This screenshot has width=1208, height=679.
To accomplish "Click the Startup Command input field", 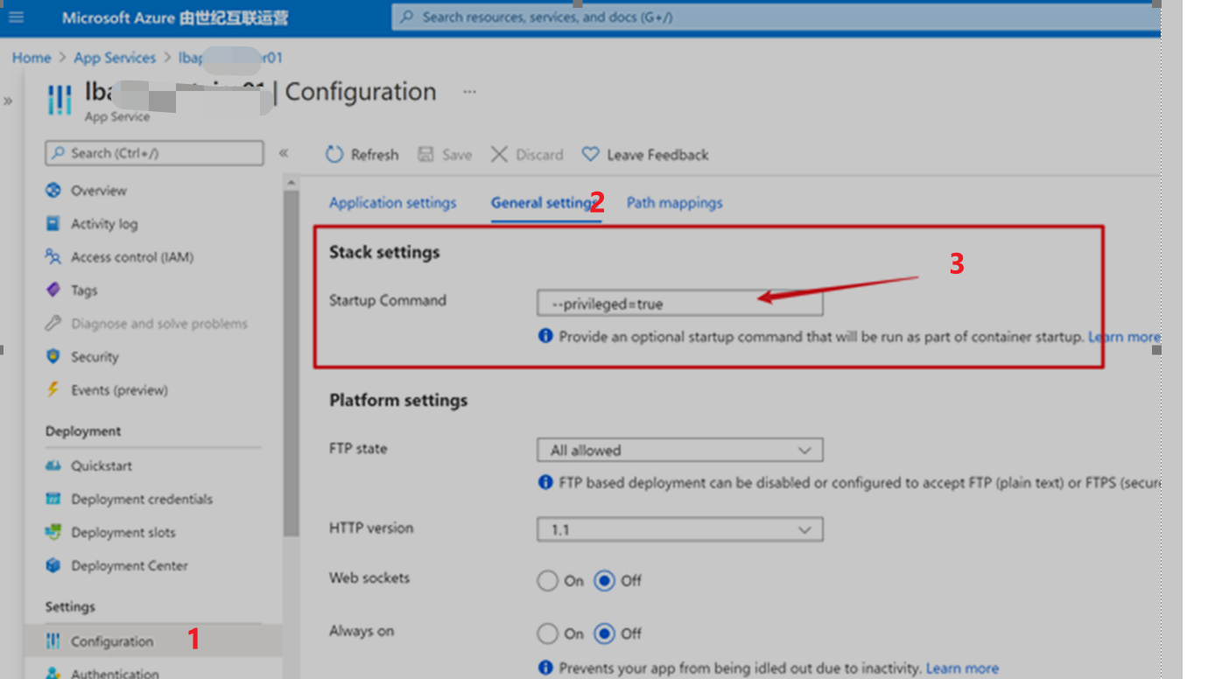I will [679, 304].
